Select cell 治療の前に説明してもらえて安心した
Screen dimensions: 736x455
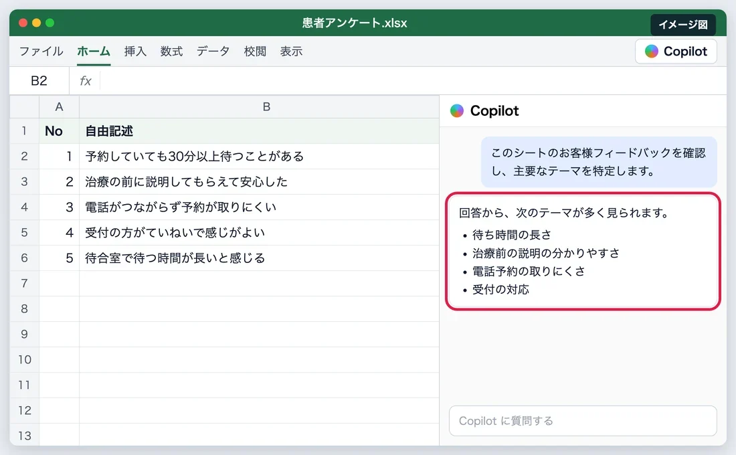259,181
